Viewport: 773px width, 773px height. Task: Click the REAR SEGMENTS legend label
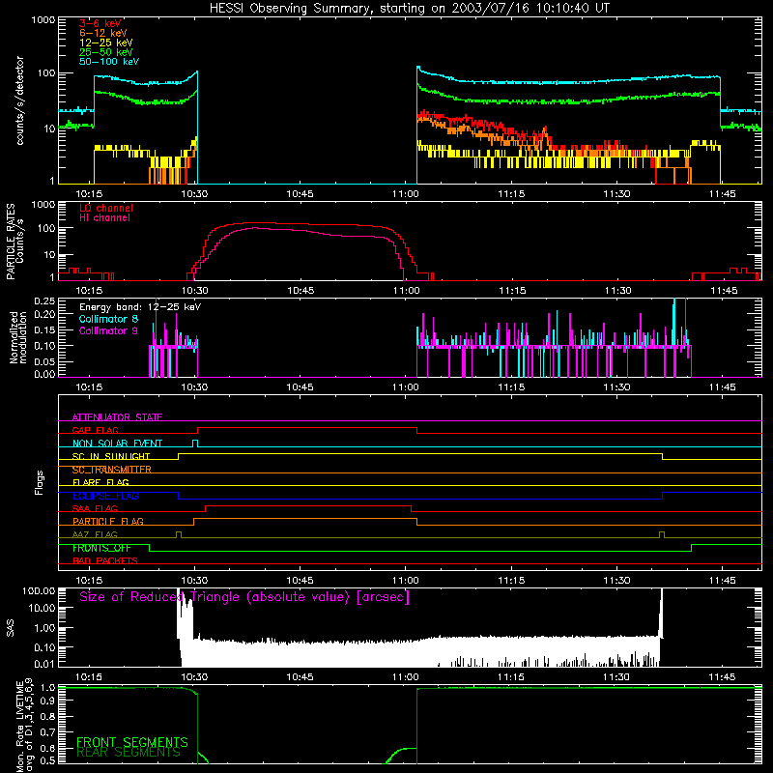pos(129,752)
